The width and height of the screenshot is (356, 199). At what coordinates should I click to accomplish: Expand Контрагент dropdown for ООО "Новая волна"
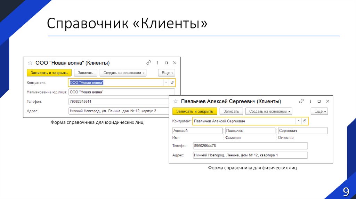tap(166, 83)
